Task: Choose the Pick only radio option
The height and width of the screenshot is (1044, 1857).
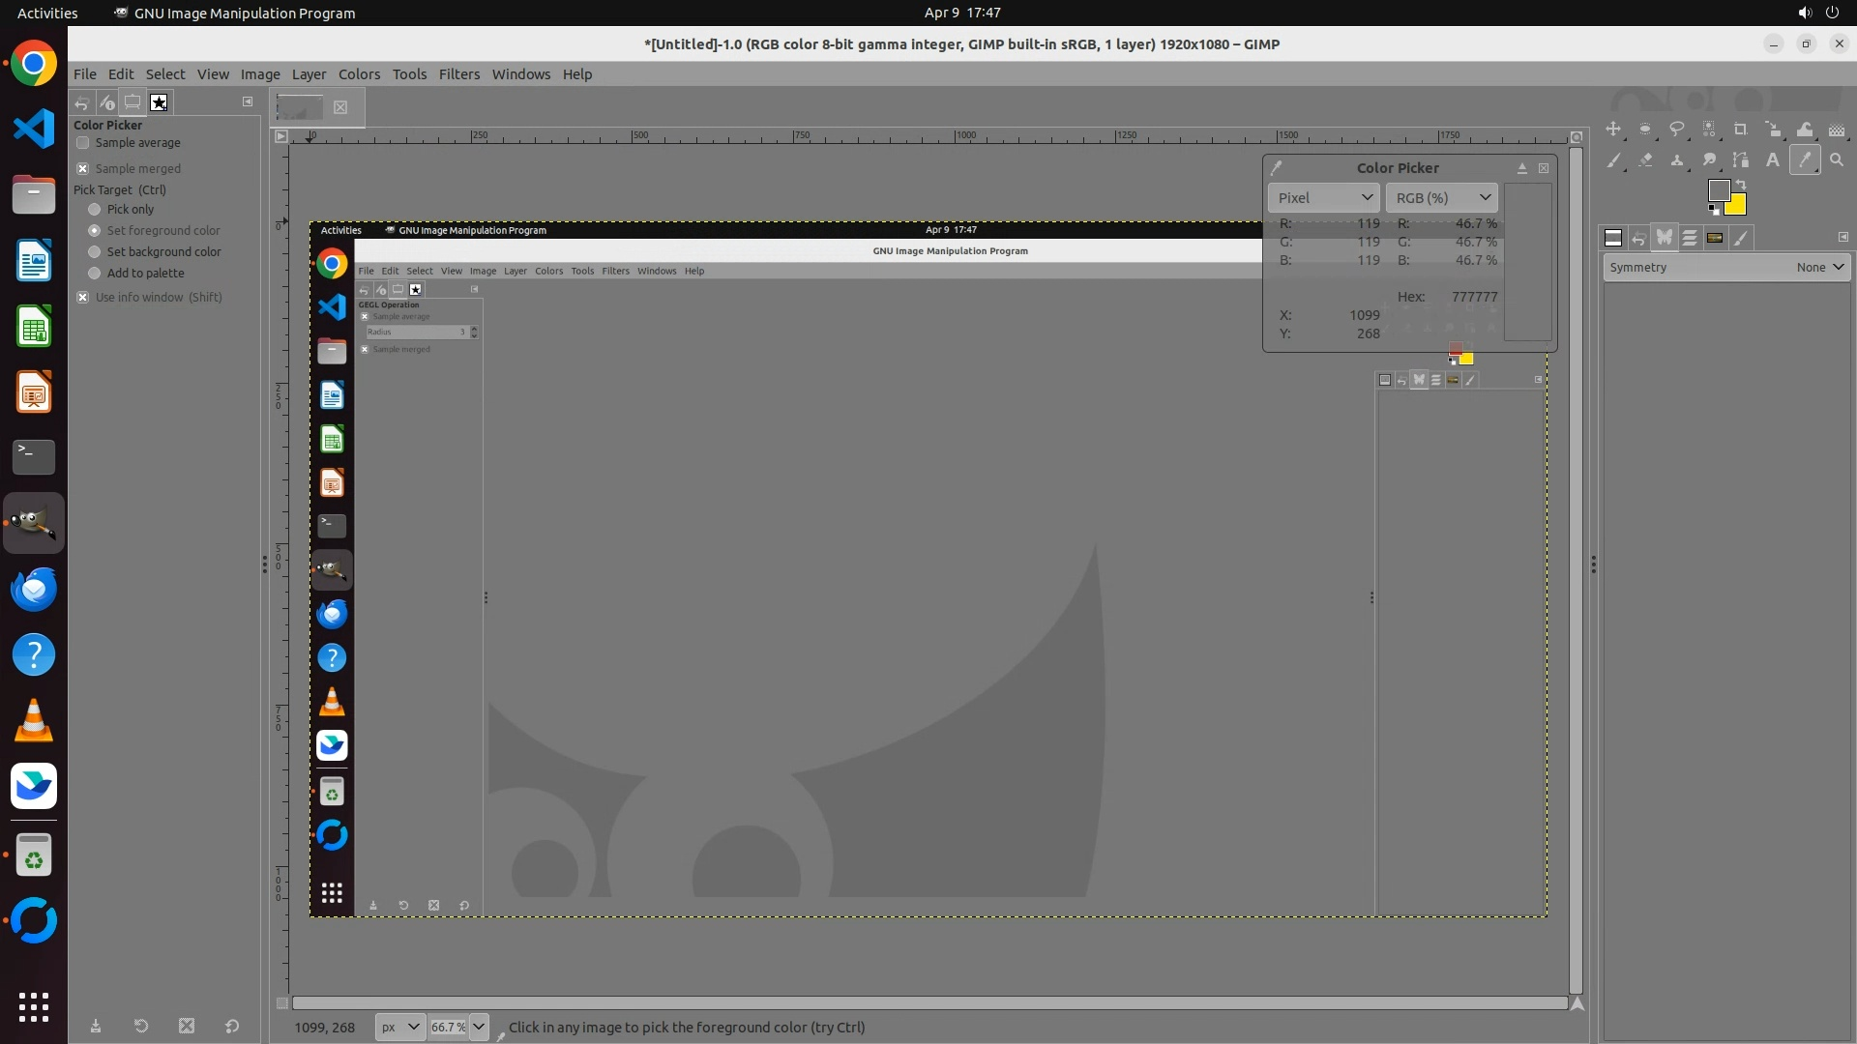Action: click(95, 210)
